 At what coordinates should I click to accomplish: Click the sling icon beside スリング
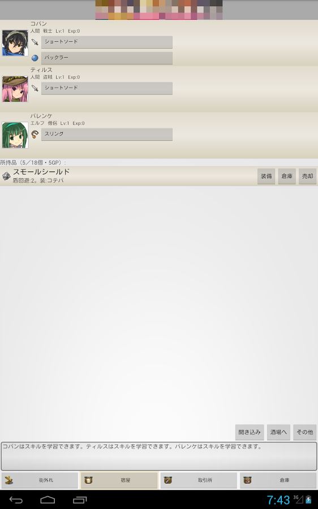pos(35,134)
